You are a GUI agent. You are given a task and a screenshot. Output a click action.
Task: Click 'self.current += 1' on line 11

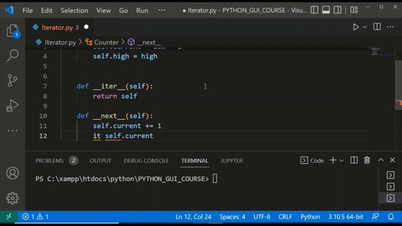click(127, 126)
